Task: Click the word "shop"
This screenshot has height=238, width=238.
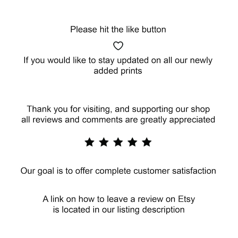Action: pos(200,109)
